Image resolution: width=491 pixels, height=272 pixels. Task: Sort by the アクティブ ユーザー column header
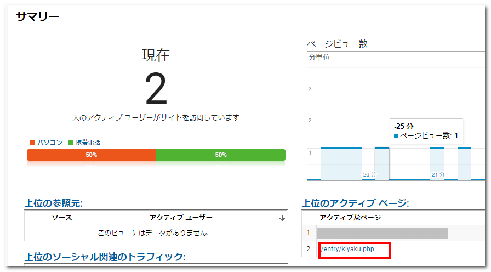tap(181, 218)
